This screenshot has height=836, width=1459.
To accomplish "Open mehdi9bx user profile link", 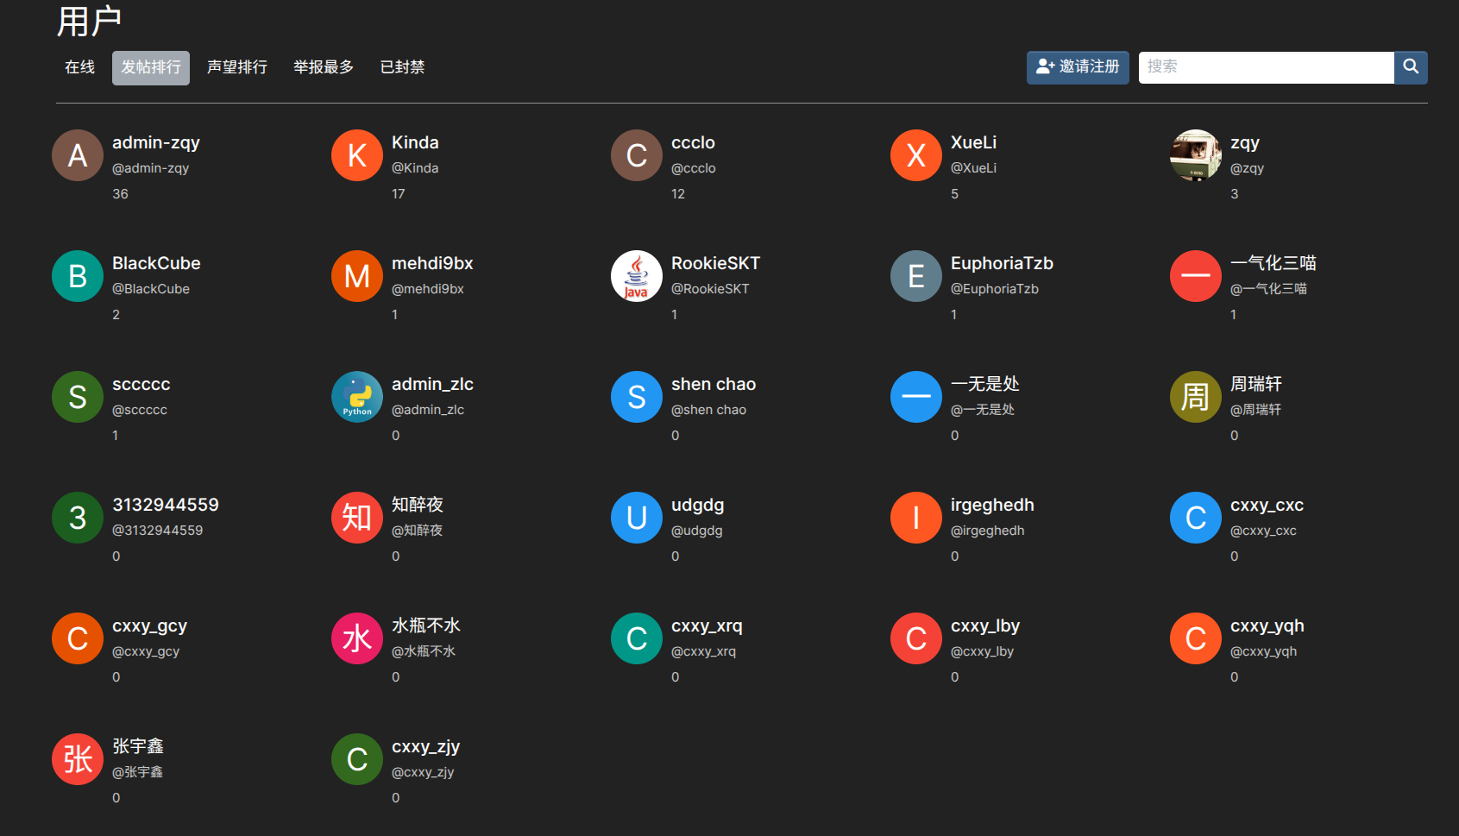I will pos(432,263).
